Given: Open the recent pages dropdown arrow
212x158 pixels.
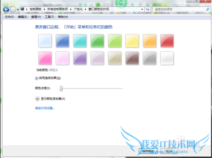Looking at the screenshot, I should click(18, 10).
